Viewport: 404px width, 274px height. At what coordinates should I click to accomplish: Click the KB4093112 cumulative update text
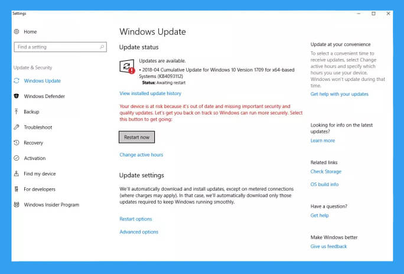tap(216, 73)
